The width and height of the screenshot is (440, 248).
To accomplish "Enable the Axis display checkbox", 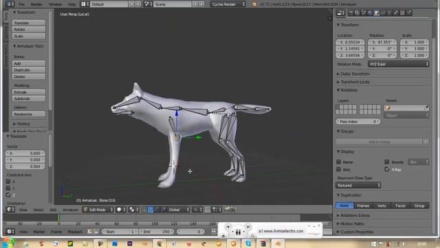I will point(339,169).
